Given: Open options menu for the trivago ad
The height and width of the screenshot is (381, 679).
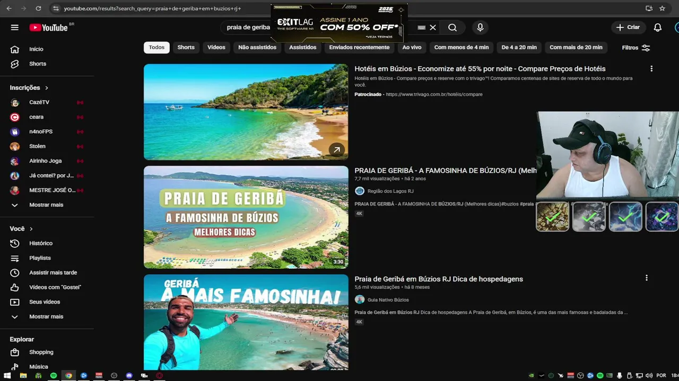Looking at the screenshot, I should pyautogui.click(x=651, y=69).
